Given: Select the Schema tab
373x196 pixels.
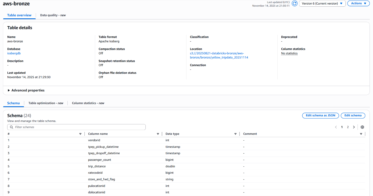Looking at the screenshot, I should pos(14,103).
